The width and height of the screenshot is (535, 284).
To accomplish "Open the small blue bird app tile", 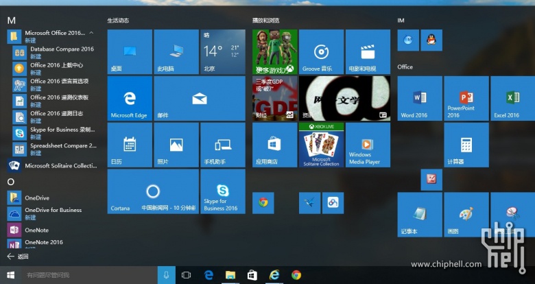I will coord(310,203).
